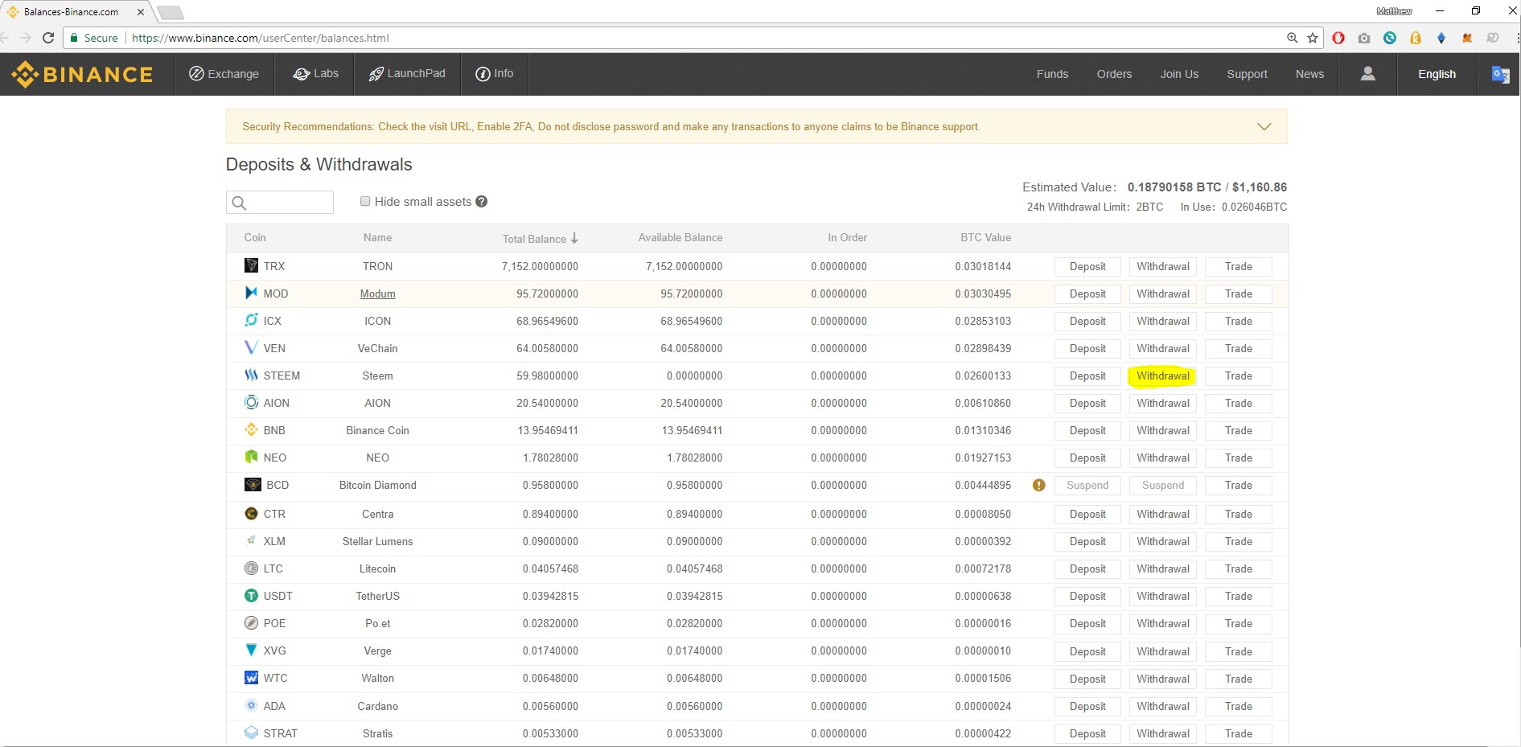Viewport: 1521px width, 747px height.
Task: Open the Labs menu item
Action: coord(315,74)
